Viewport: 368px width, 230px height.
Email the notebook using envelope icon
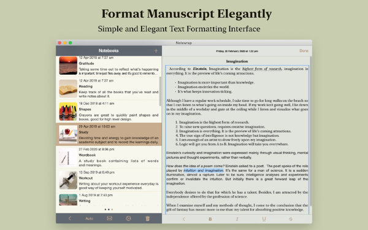pos(109,218)
